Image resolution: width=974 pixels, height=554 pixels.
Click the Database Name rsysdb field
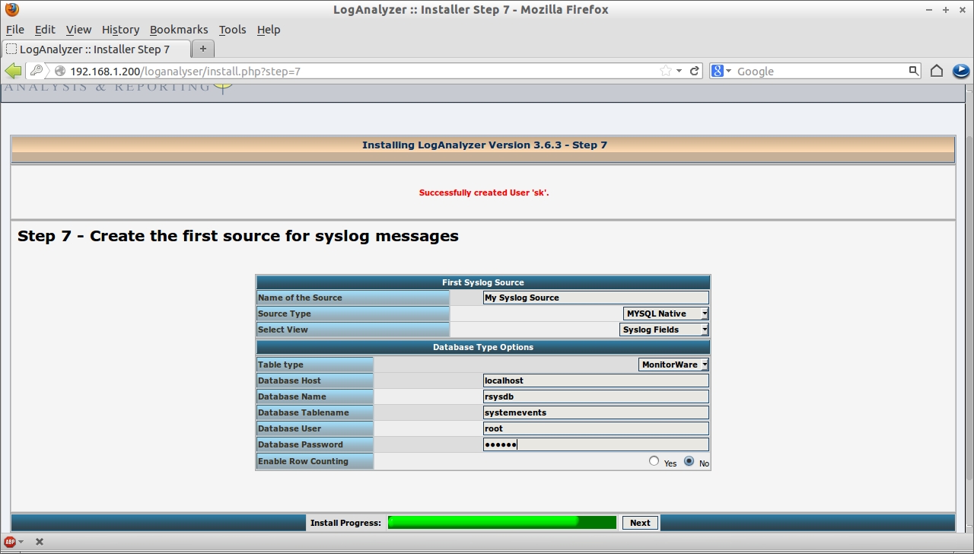click(x=596, y=396)
